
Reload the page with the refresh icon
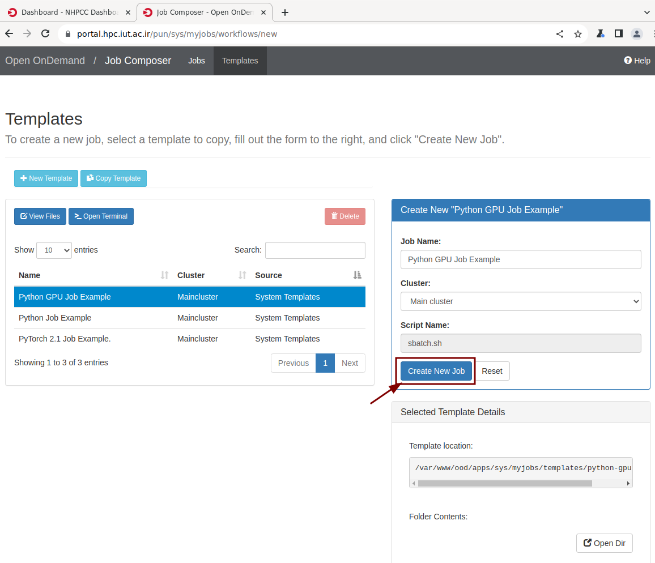click(x=45, y=34)
